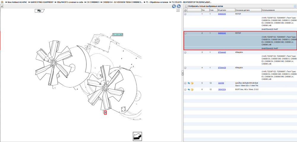Open the HARVESTING EQUIPMENT breadcrumb

(x=42, y=2)
